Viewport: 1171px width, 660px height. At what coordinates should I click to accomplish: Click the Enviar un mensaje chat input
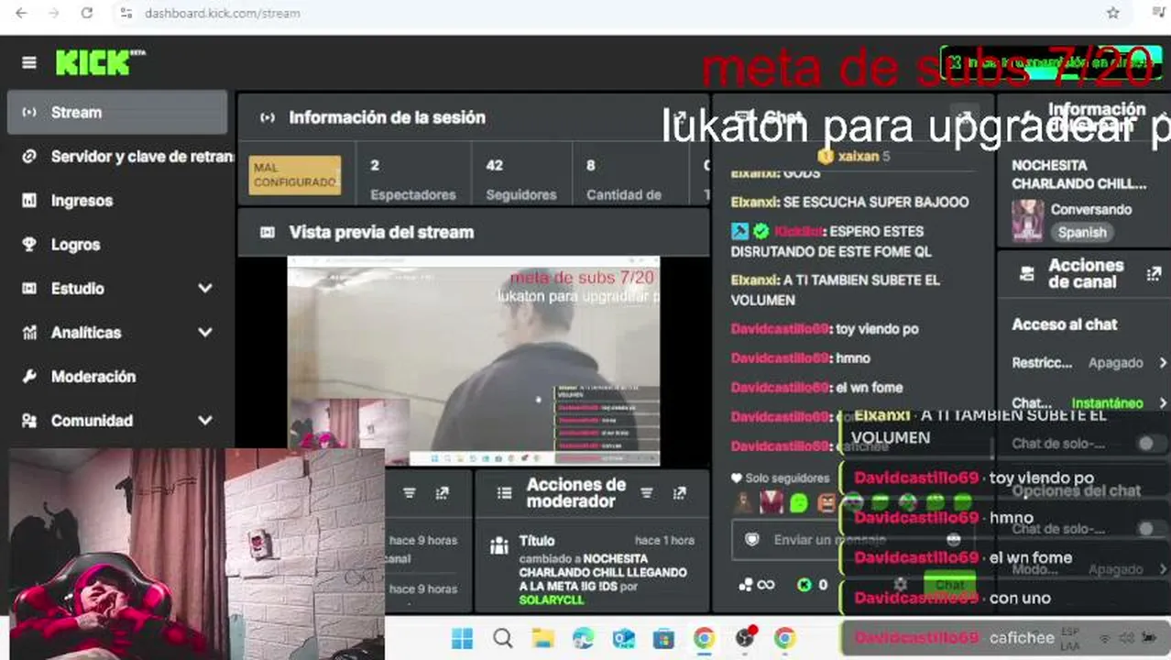click(x=829, y=540)
